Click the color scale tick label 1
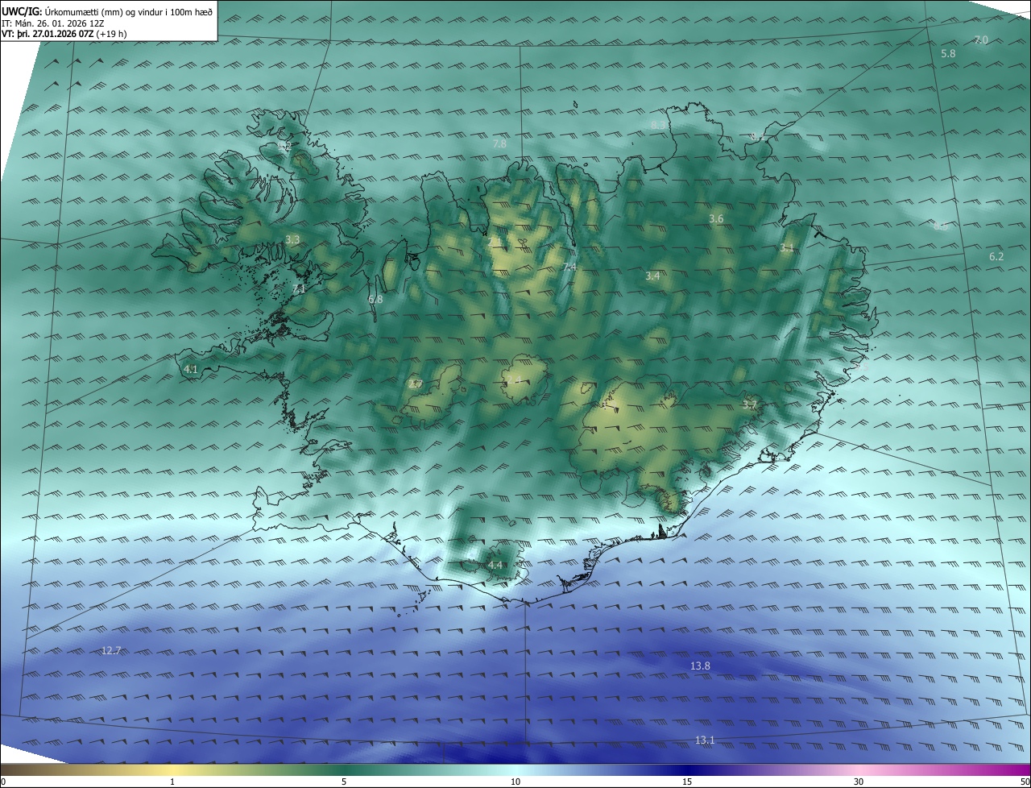The height and width of the screenshot is (788, 1031). click(x=172, y=782)
